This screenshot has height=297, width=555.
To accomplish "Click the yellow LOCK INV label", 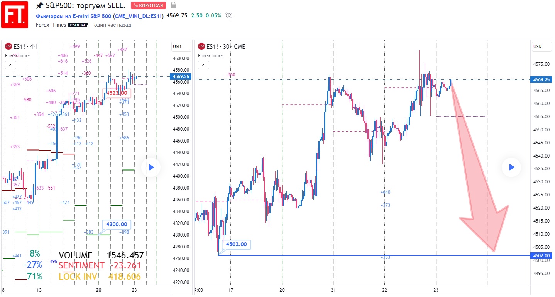I will (78, 277).
